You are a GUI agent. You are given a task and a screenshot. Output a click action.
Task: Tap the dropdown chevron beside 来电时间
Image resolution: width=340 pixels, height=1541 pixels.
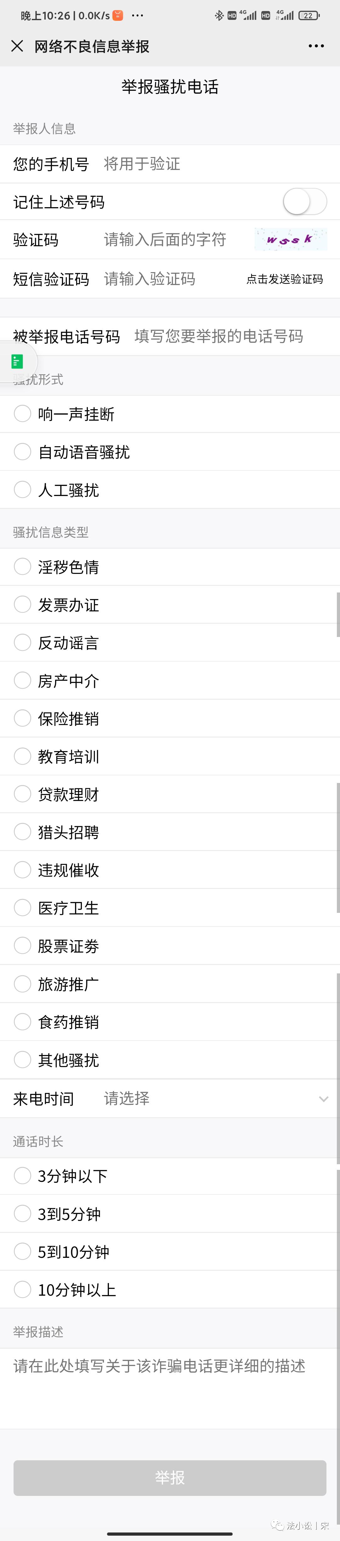tap(323, 1098)
